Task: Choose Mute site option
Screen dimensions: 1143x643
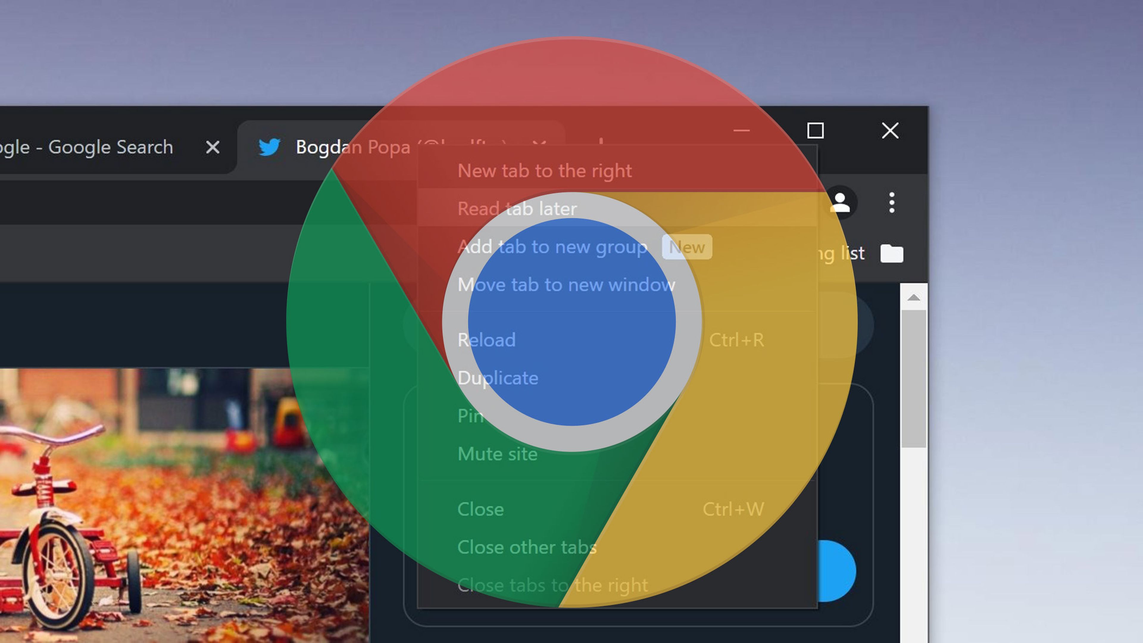Action: pyautogui.click(x=497, y=454)
